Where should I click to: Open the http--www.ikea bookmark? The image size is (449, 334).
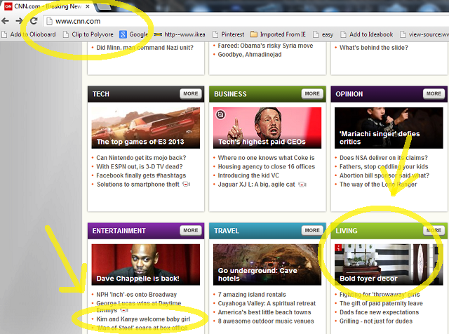[180, 34]
